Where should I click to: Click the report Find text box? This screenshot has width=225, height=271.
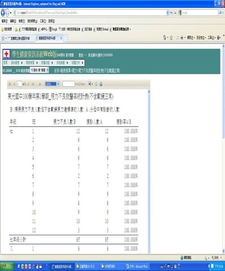(x=68, y=84)
